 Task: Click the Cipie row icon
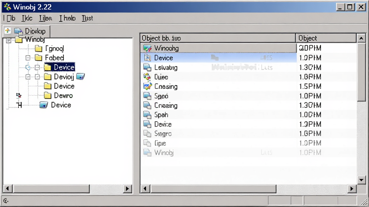147,143
